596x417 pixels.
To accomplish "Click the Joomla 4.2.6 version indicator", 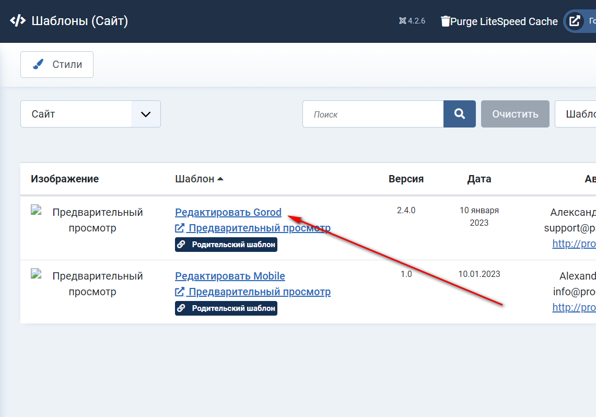I will 412,21.
